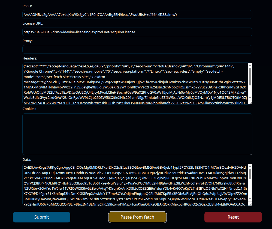Screen dimensions: 272x229
Task: Click the Data scrollbar thumb
Action: (250, 174)
